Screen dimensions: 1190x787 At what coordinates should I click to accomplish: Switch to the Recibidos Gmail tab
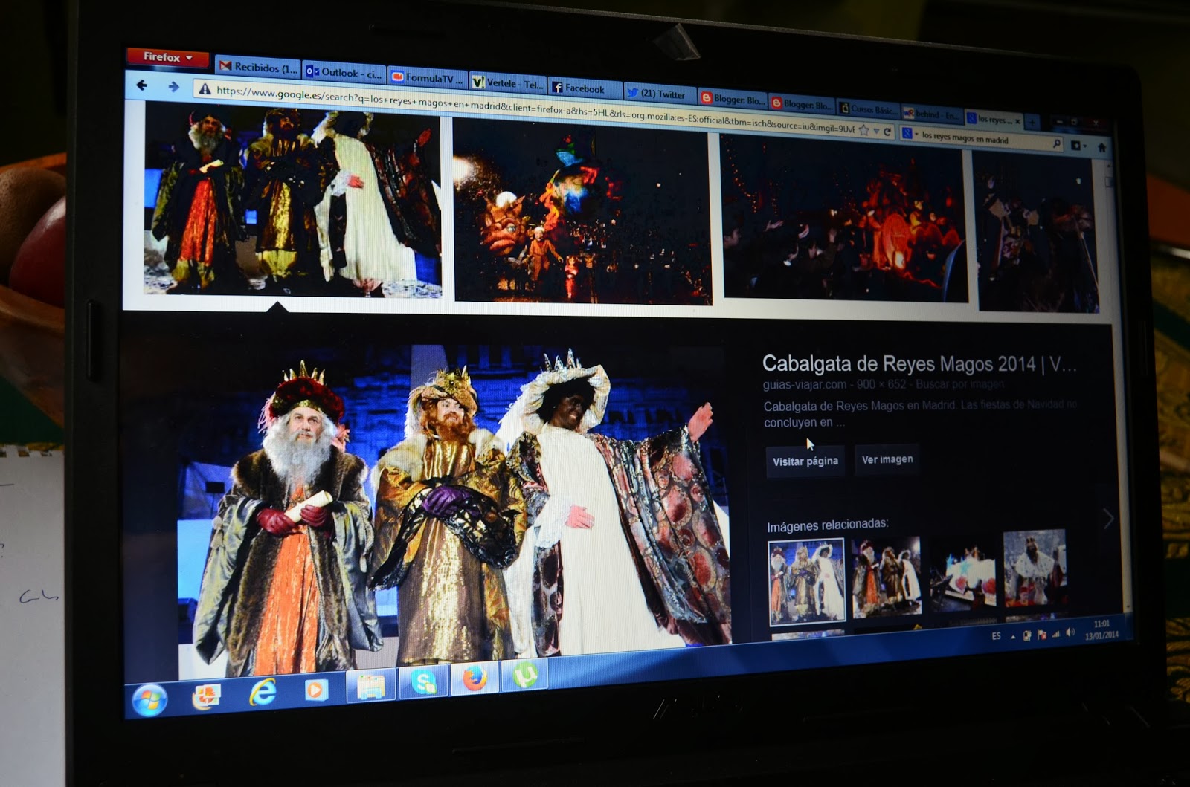coord(258,67)
